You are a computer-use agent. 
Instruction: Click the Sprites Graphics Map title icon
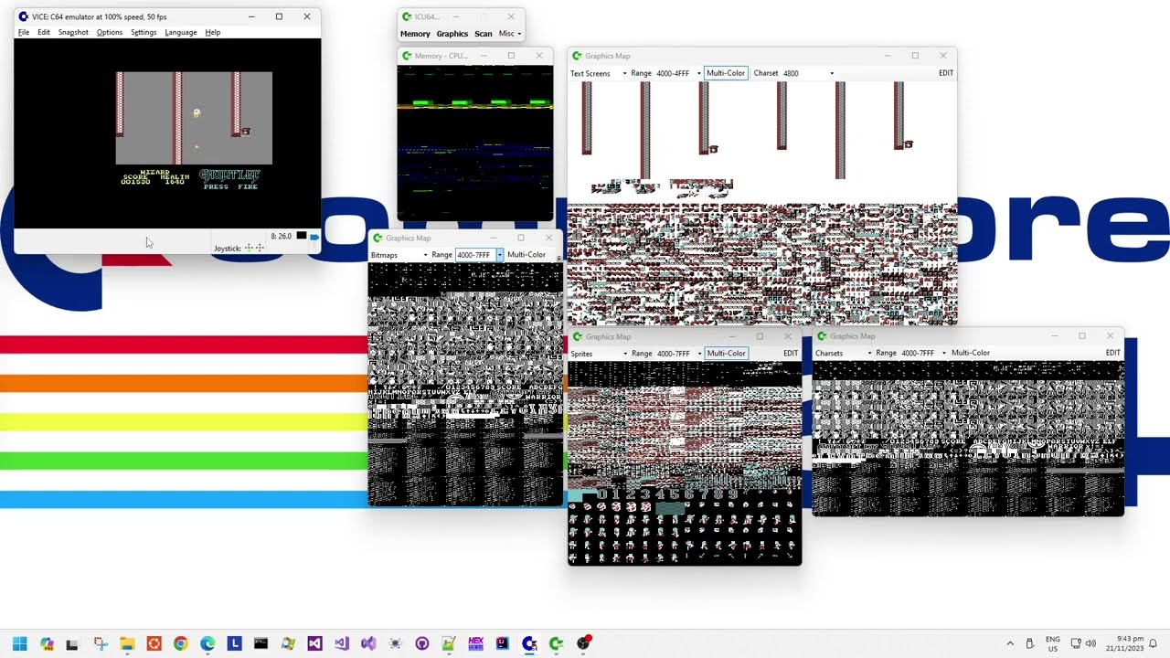pos(578,336)
